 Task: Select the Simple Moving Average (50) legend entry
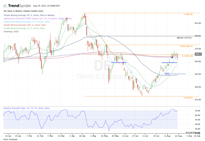pyautogui.click(x=29, y=15)
